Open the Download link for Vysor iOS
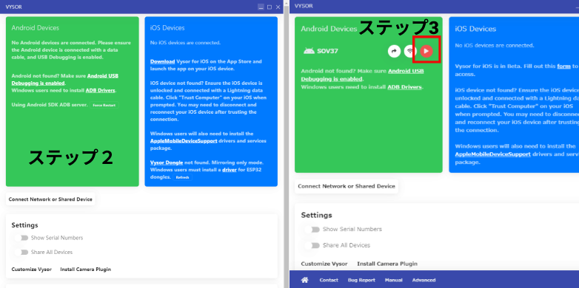The height and width of the screenshot is (288, 579). [x=162, y=61]
